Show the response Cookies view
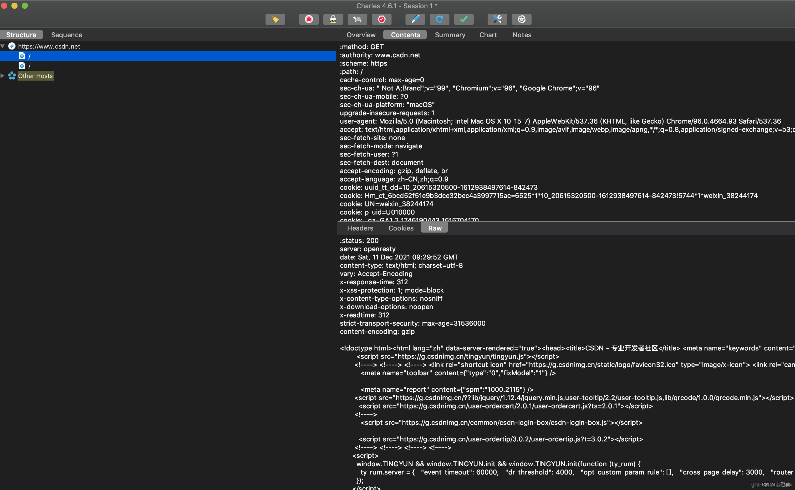This screenshot has width=795, height=490. pos(401,228)
